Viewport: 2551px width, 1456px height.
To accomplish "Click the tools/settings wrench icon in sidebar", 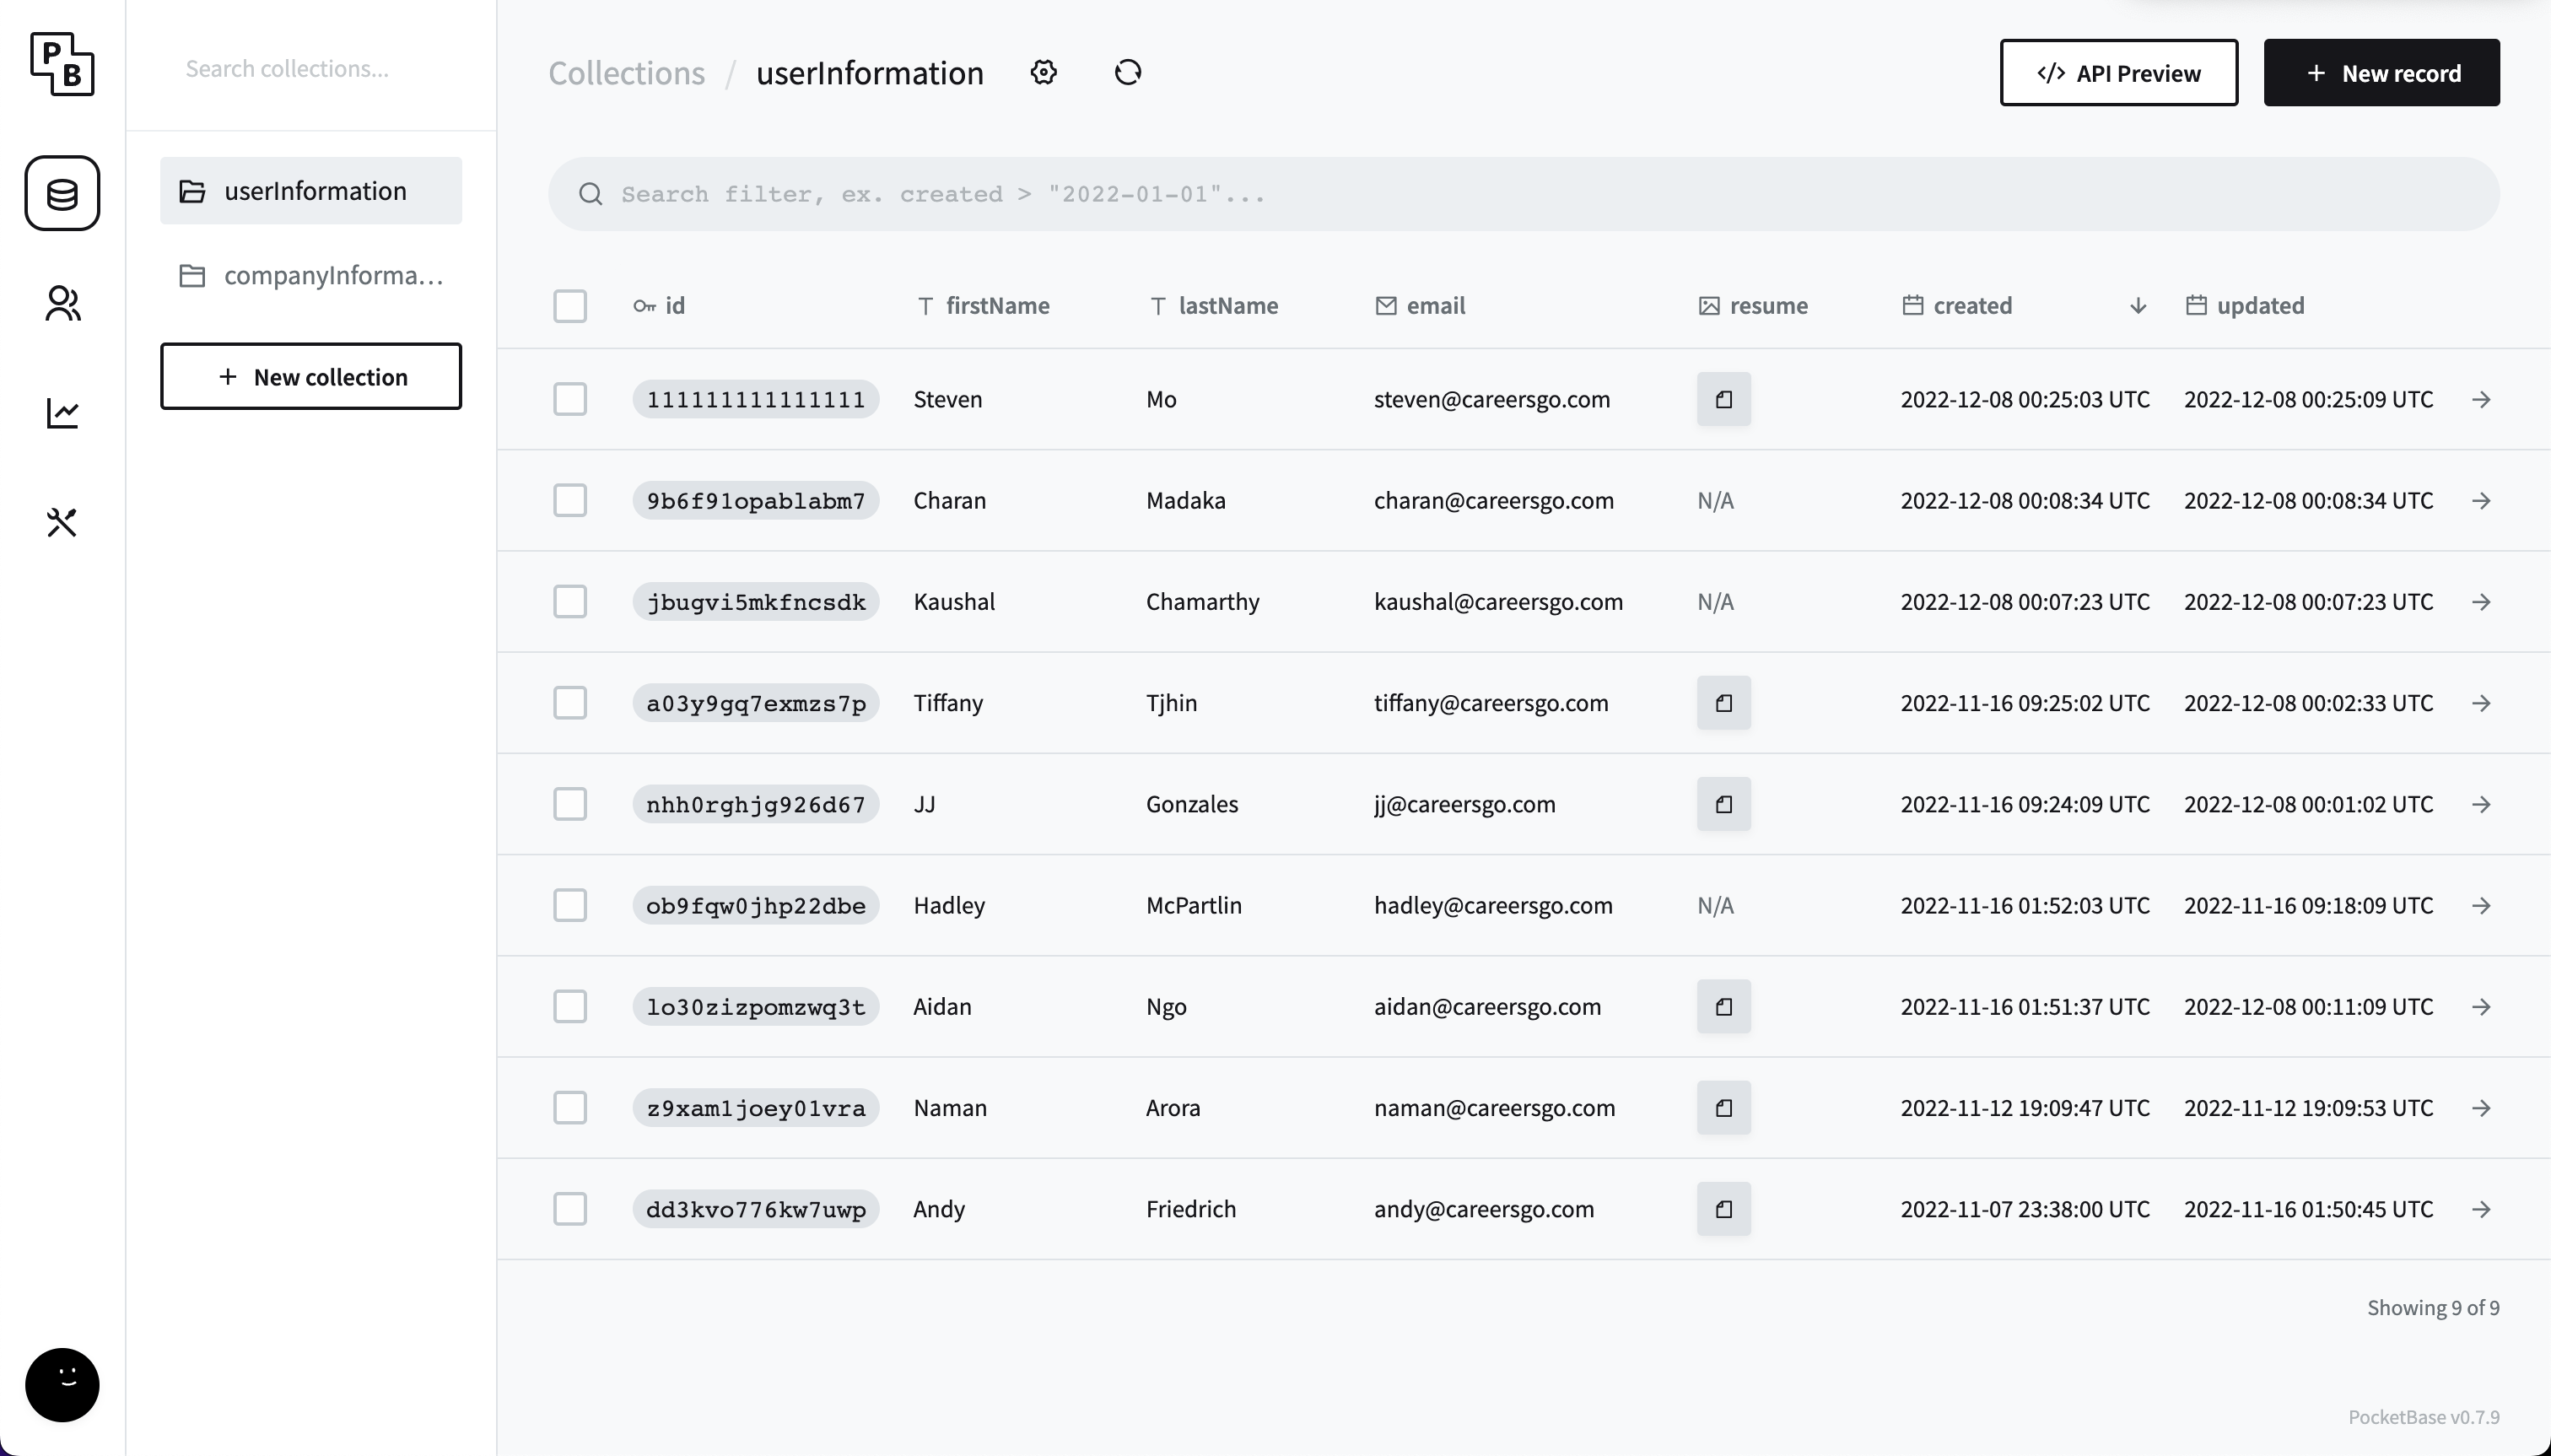I will (62, 520).
